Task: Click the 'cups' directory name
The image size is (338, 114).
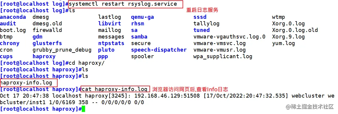Action: click(6, 57)
